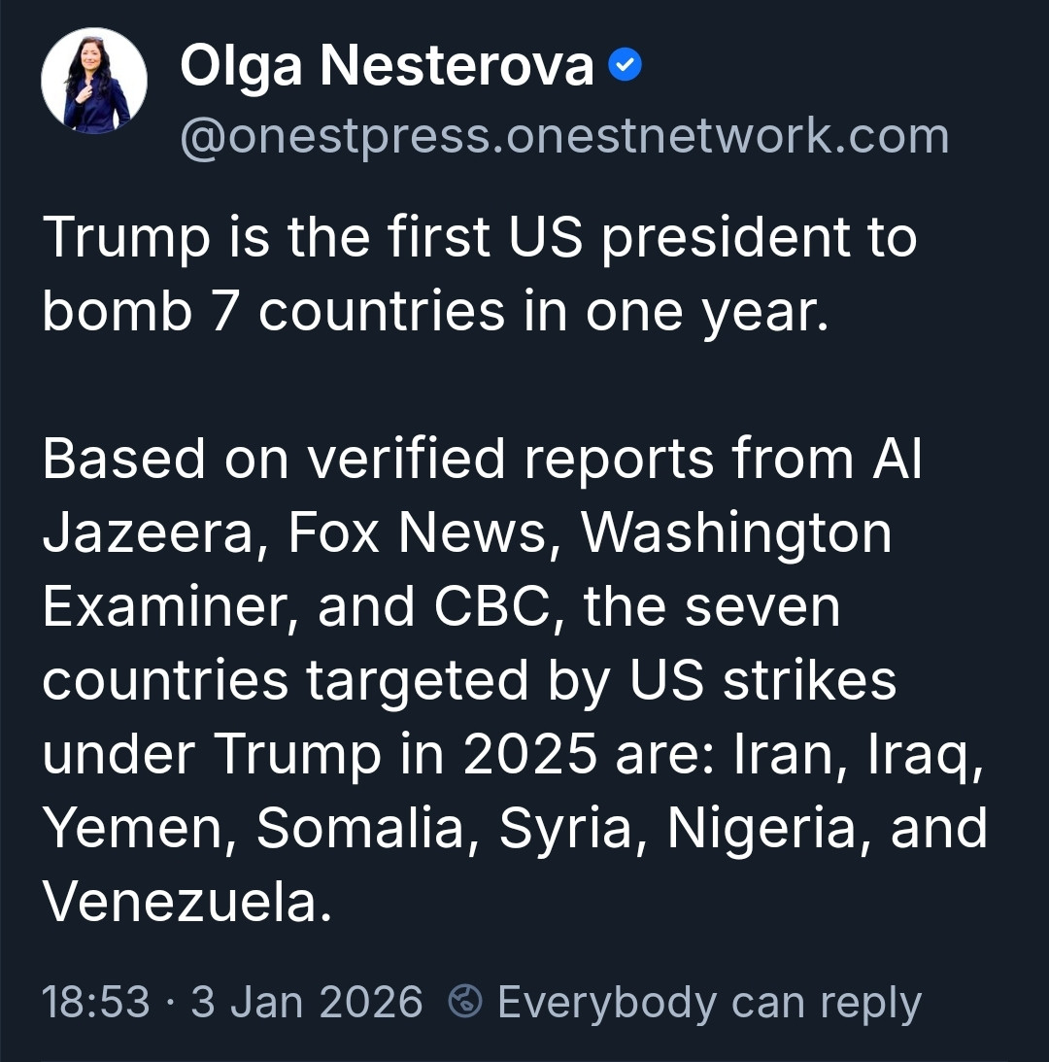The width and height of the screenshot is (1049, 1062).
Task: Click the "Everybody can reply" label
Action: 709,1002
